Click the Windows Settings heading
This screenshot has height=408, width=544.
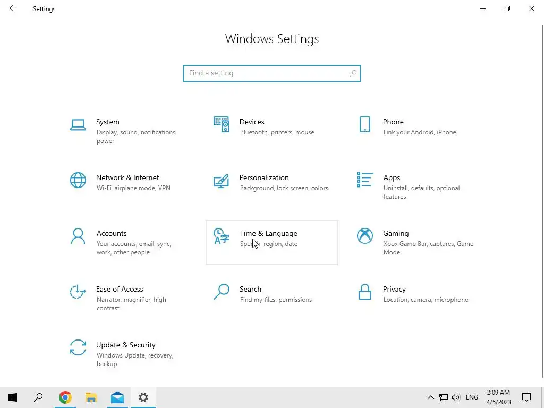pos(271,39)
